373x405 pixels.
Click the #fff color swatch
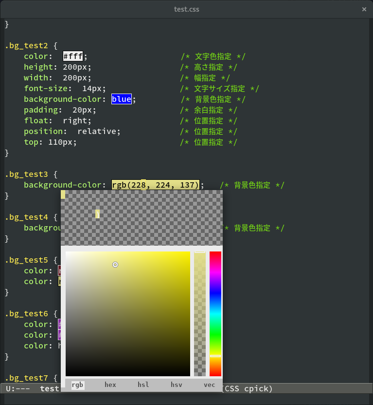coord(73,56)
